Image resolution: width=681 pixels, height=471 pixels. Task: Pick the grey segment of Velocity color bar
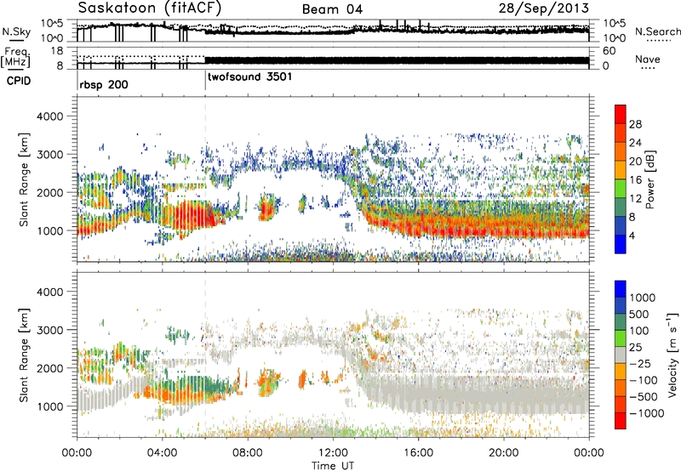pyautogui.click(x=621, y=355)
